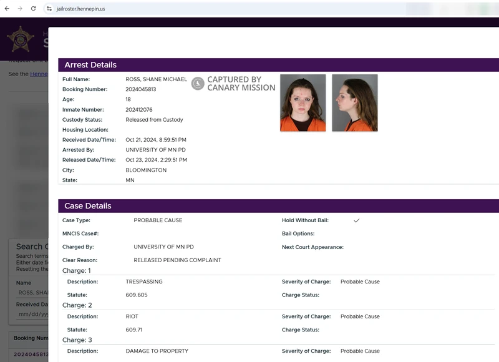Select statute number 609.605
Viewport: 499px width, 362px height.
click(x=137, y=295)
